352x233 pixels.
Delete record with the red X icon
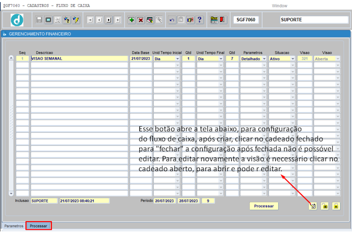coord(141,20)
